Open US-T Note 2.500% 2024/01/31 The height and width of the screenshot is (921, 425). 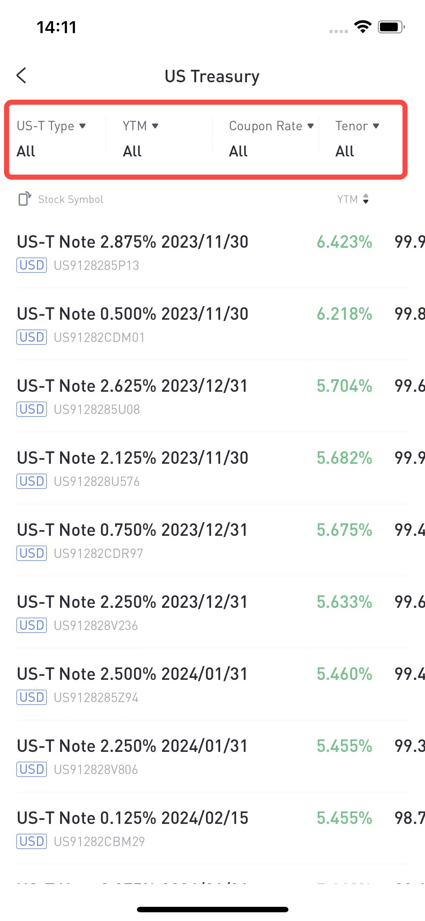pyautogui.click(x=212, y=685)
